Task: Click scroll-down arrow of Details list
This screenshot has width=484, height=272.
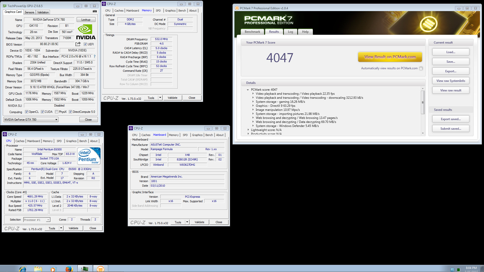Action: click(423, 133)
